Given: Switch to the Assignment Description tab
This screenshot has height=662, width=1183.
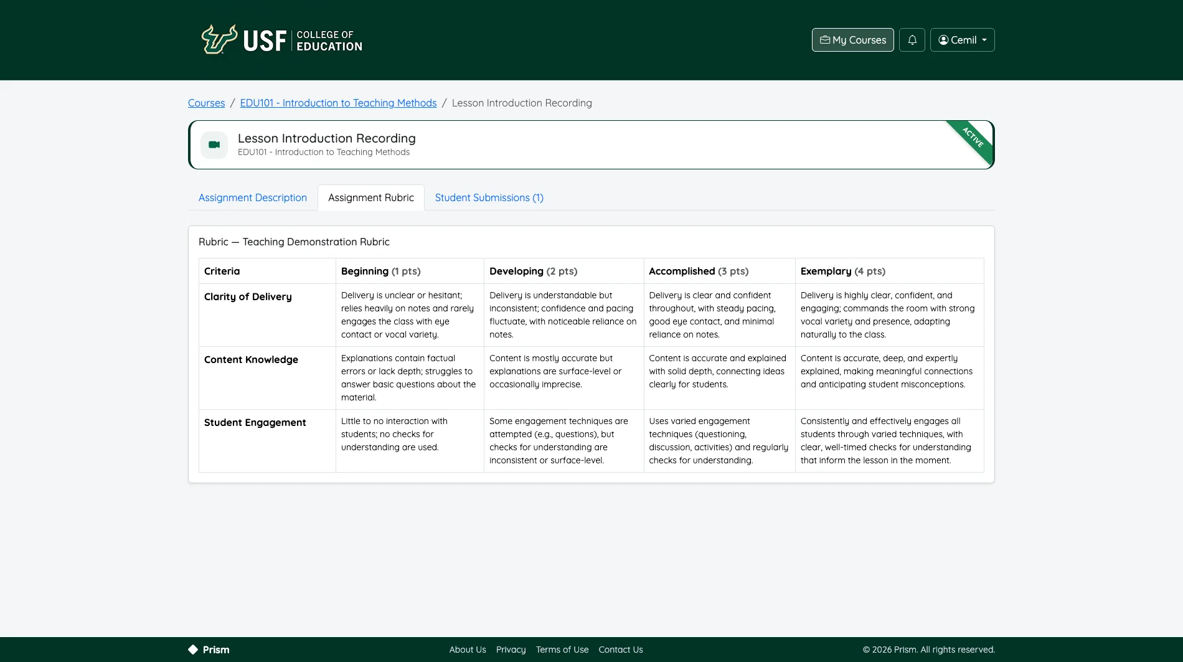Looking at the screenshot, I should coord(253,197).
